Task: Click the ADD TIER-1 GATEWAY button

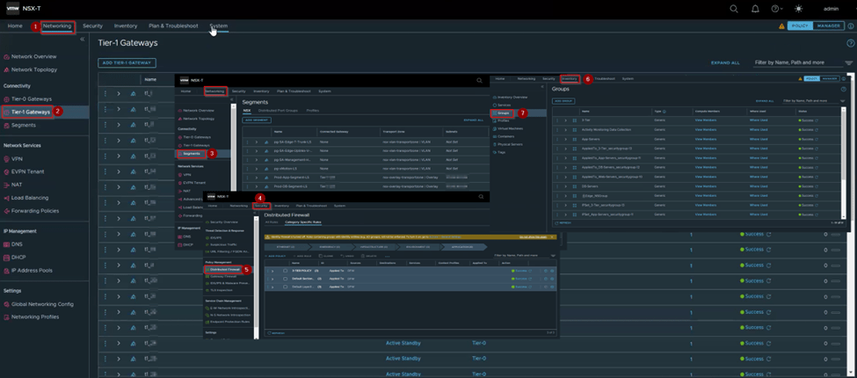Action: point(127,63)
